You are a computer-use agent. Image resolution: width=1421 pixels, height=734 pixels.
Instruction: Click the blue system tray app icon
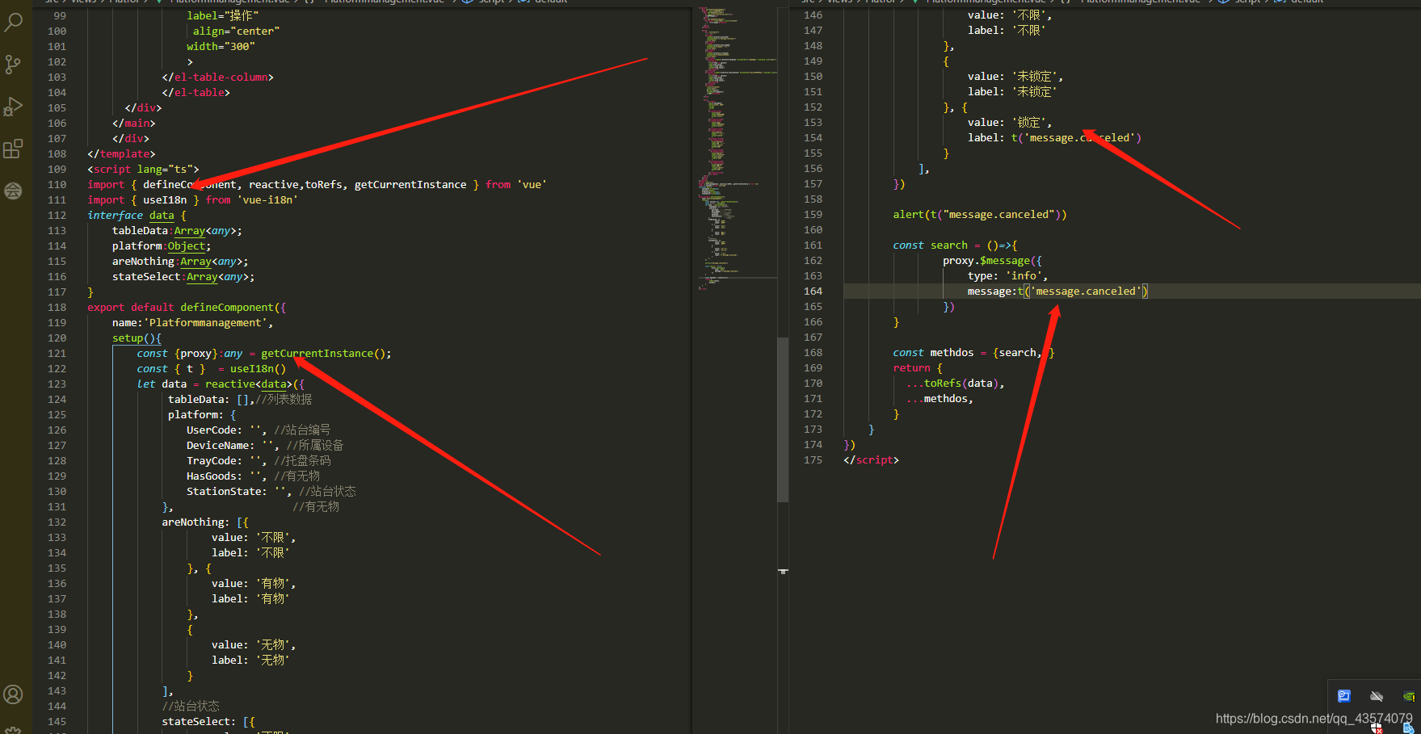(1344, 696)
